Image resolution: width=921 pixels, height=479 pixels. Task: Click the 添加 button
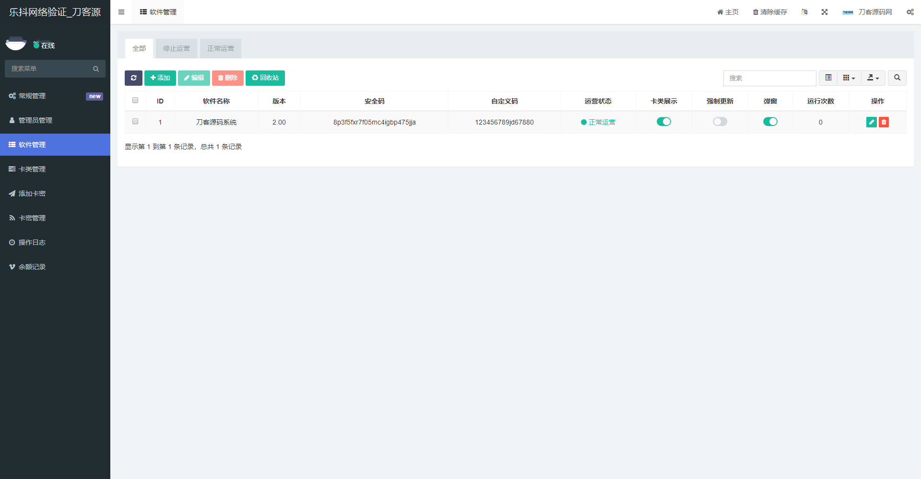[160, 78]
